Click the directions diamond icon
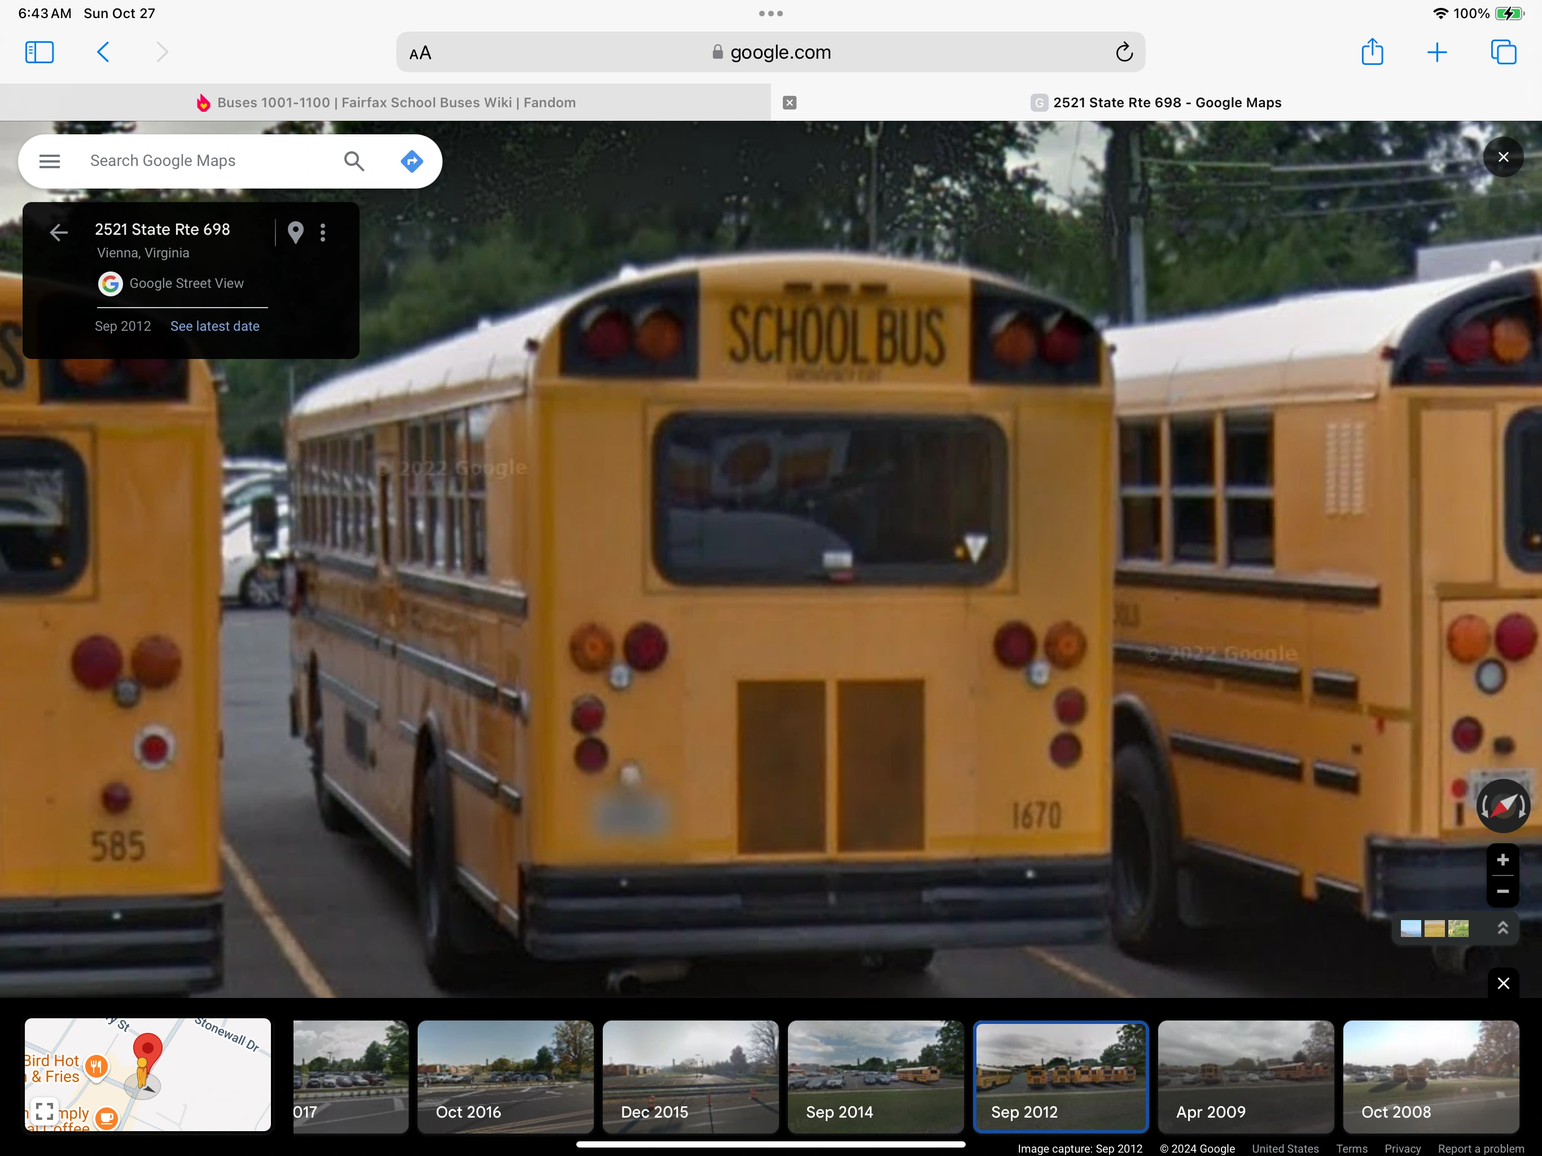1542x1156 pixels. pos(411,161)
